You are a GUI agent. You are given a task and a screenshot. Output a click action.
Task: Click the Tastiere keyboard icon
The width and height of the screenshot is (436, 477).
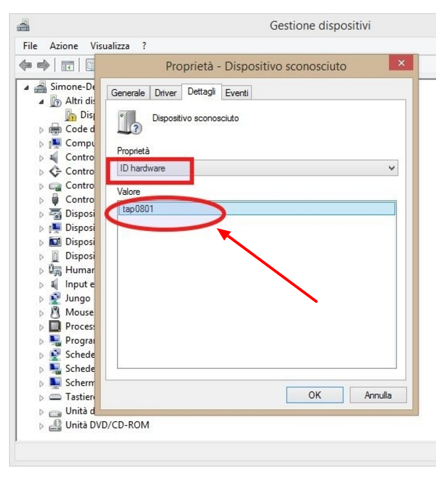[x=55, y=397]
